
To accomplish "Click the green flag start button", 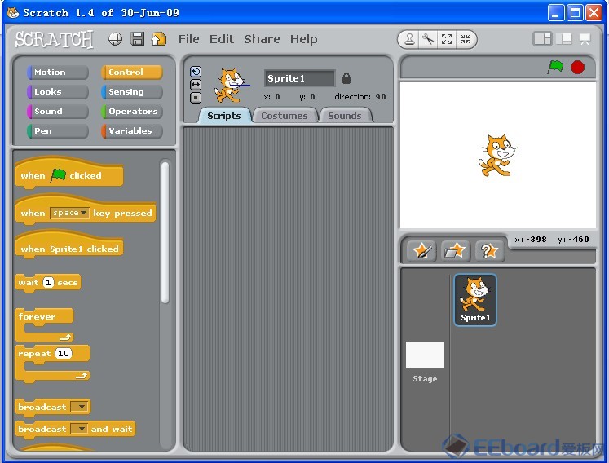I will [555, 67].
